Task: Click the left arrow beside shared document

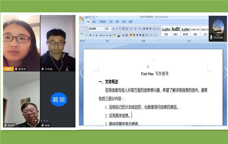Action: pos(81,72)
